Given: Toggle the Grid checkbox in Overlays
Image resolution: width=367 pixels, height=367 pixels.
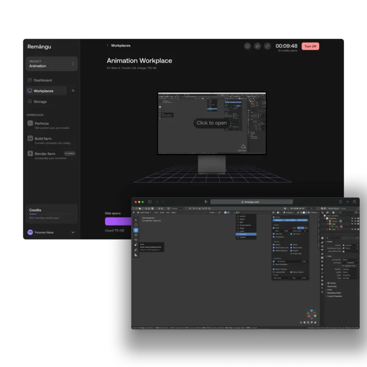Looking at the screenshot, I should pyautogui.click(x=274, y=228).
